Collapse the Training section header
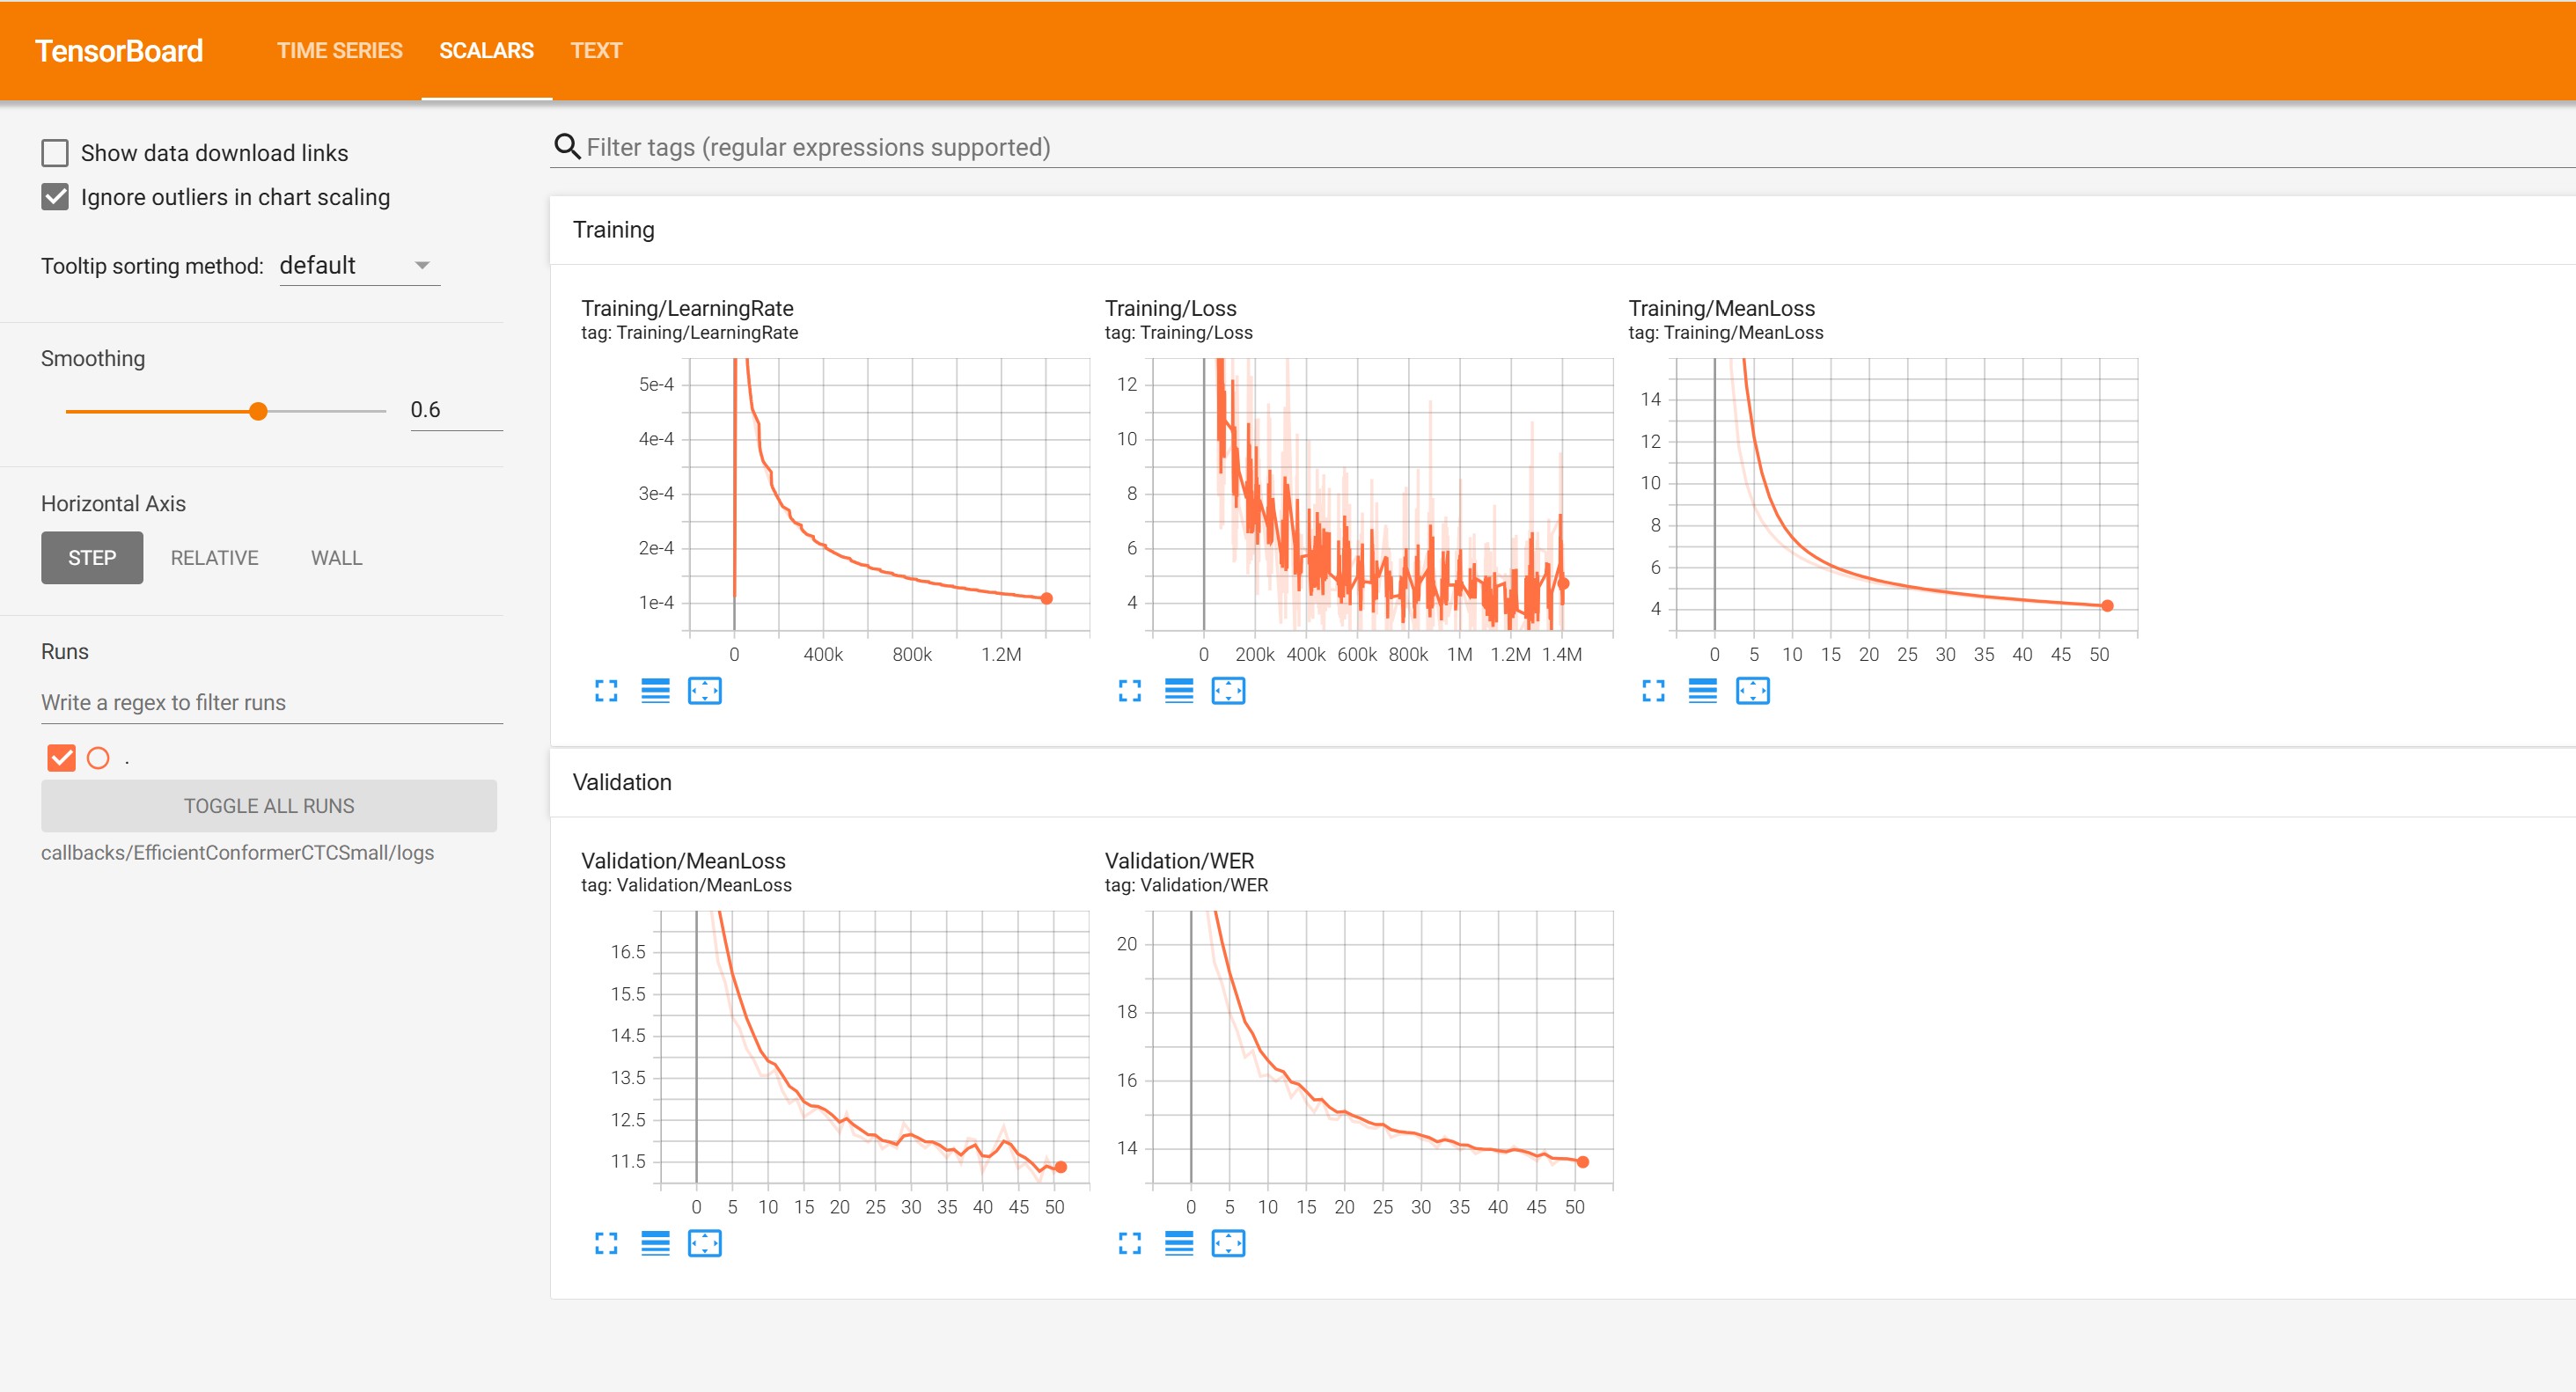2576x1392 pixels. pos(614,230)
